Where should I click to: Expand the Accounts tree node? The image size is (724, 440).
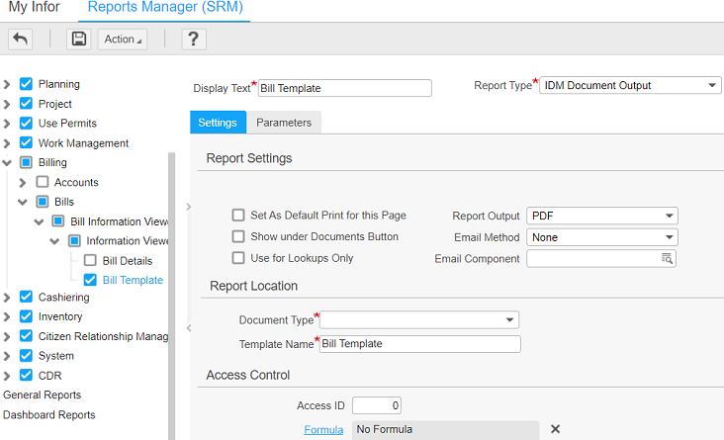tap(23, 183)
